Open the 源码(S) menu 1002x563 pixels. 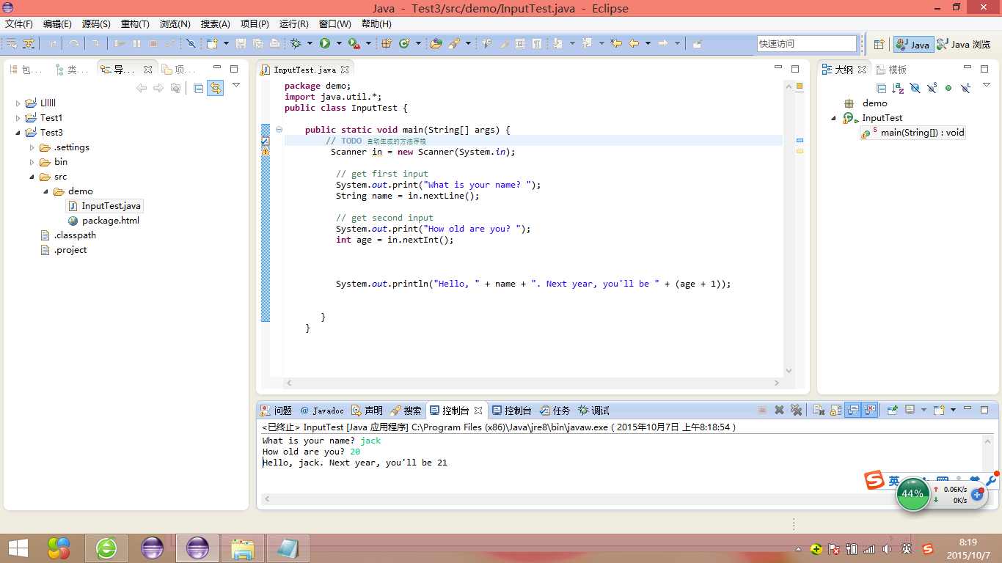[x=96, y=24]
